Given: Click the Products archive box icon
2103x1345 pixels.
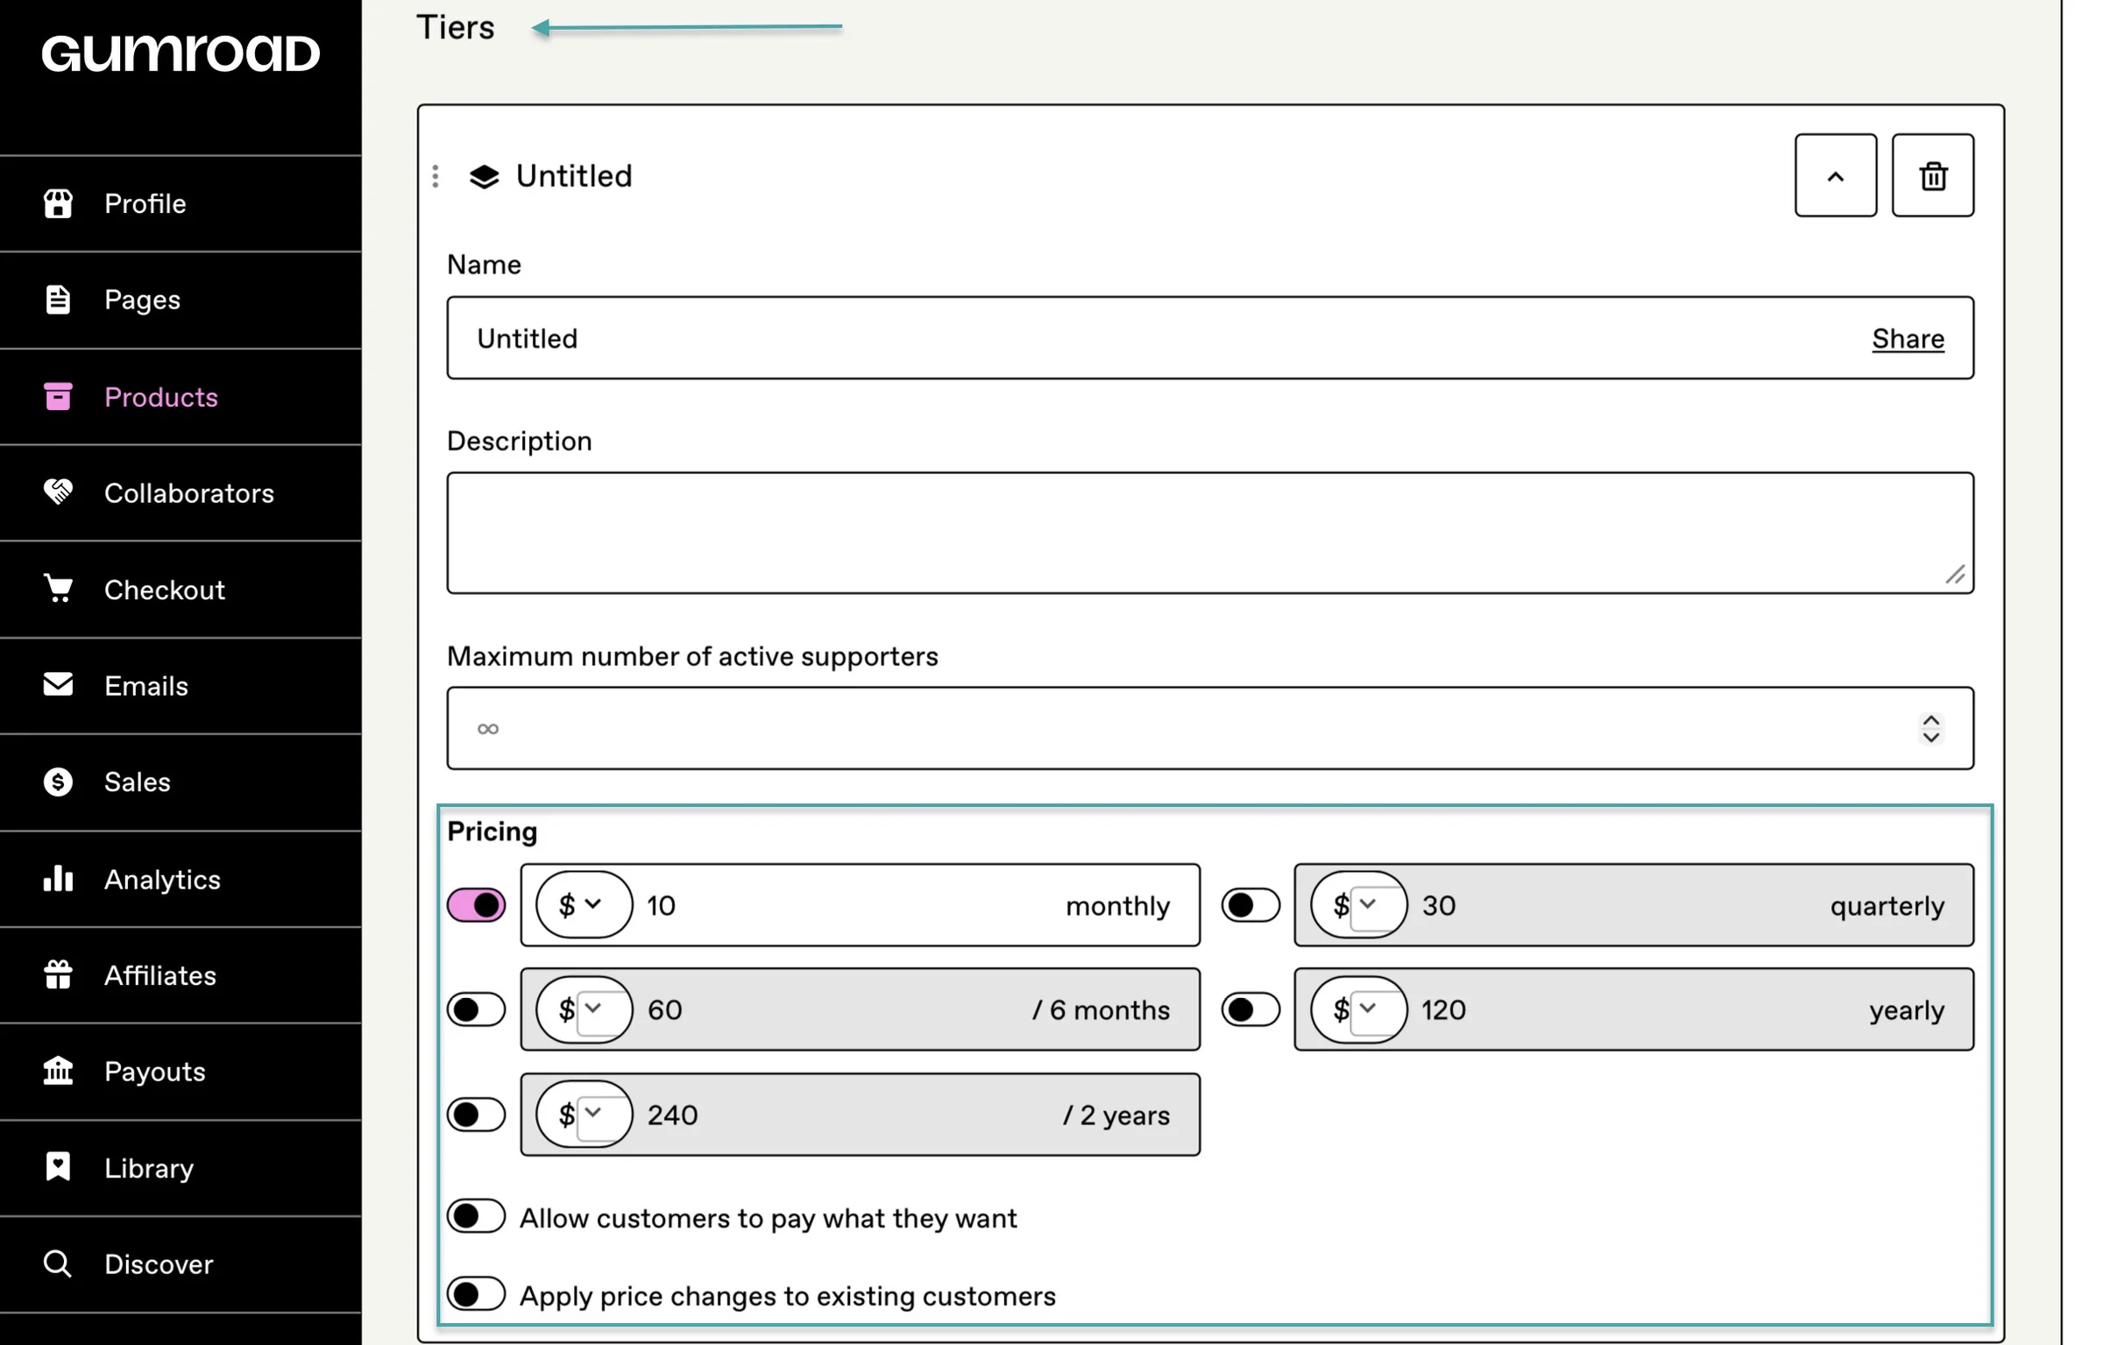Looking at the screenshot, I should pos(58,396).
